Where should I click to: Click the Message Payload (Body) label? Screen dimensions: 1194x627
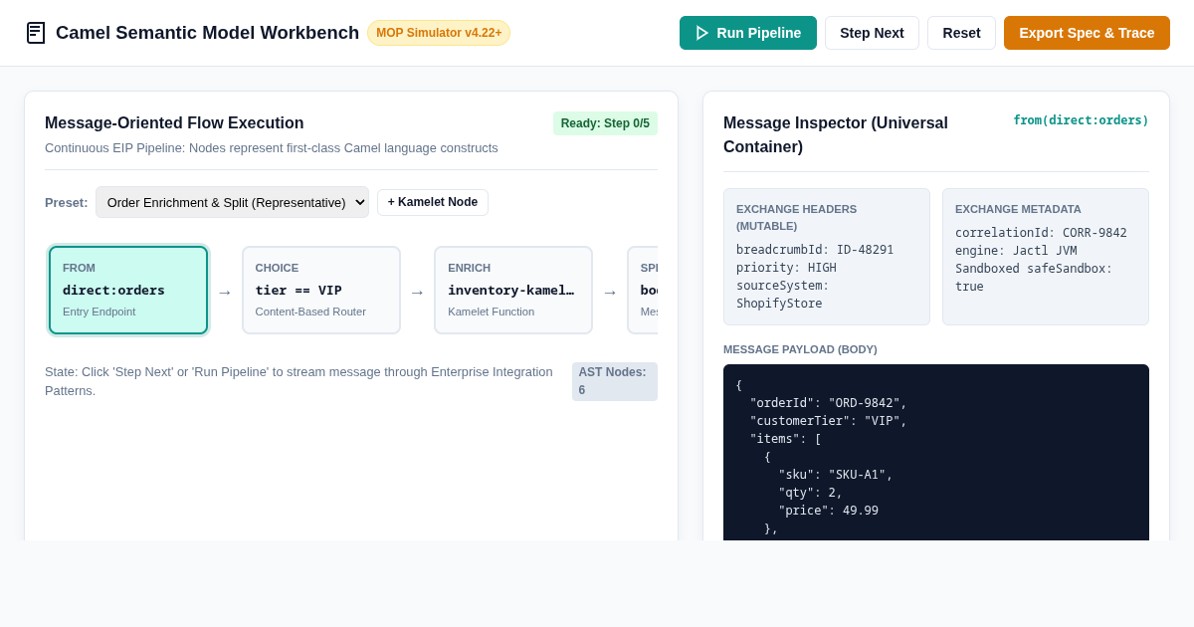coord(800,349)
